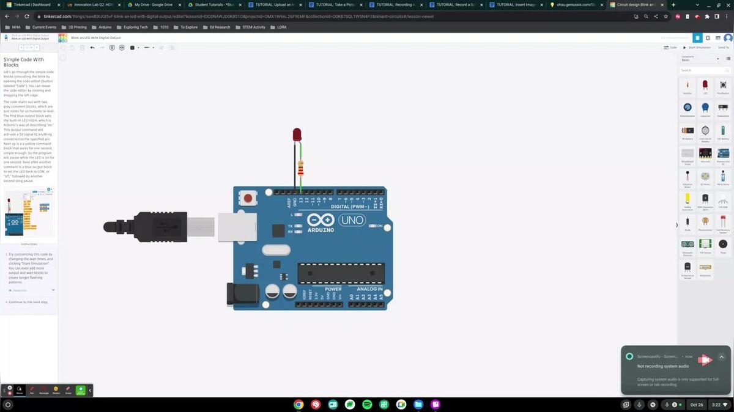Add the Arduino Uno R3 component

tap(723, 155)
